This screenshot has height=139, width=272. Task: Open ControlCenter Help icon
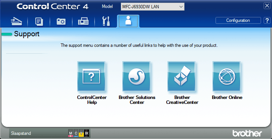(x=91, y=76)
